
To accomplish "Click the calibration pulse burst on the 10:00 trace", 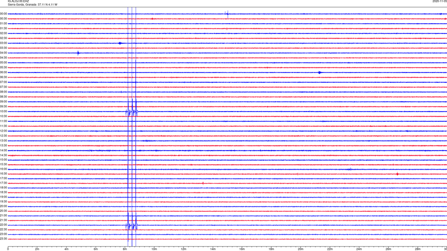I will pyautogui.click(x=132, y=112).
